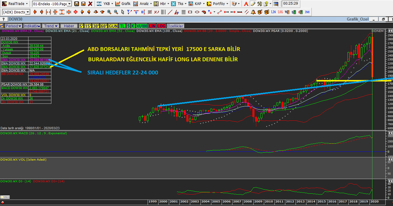Select the 5' minute period button
Screen dimensions: 393x206
[x=81, y=26]
